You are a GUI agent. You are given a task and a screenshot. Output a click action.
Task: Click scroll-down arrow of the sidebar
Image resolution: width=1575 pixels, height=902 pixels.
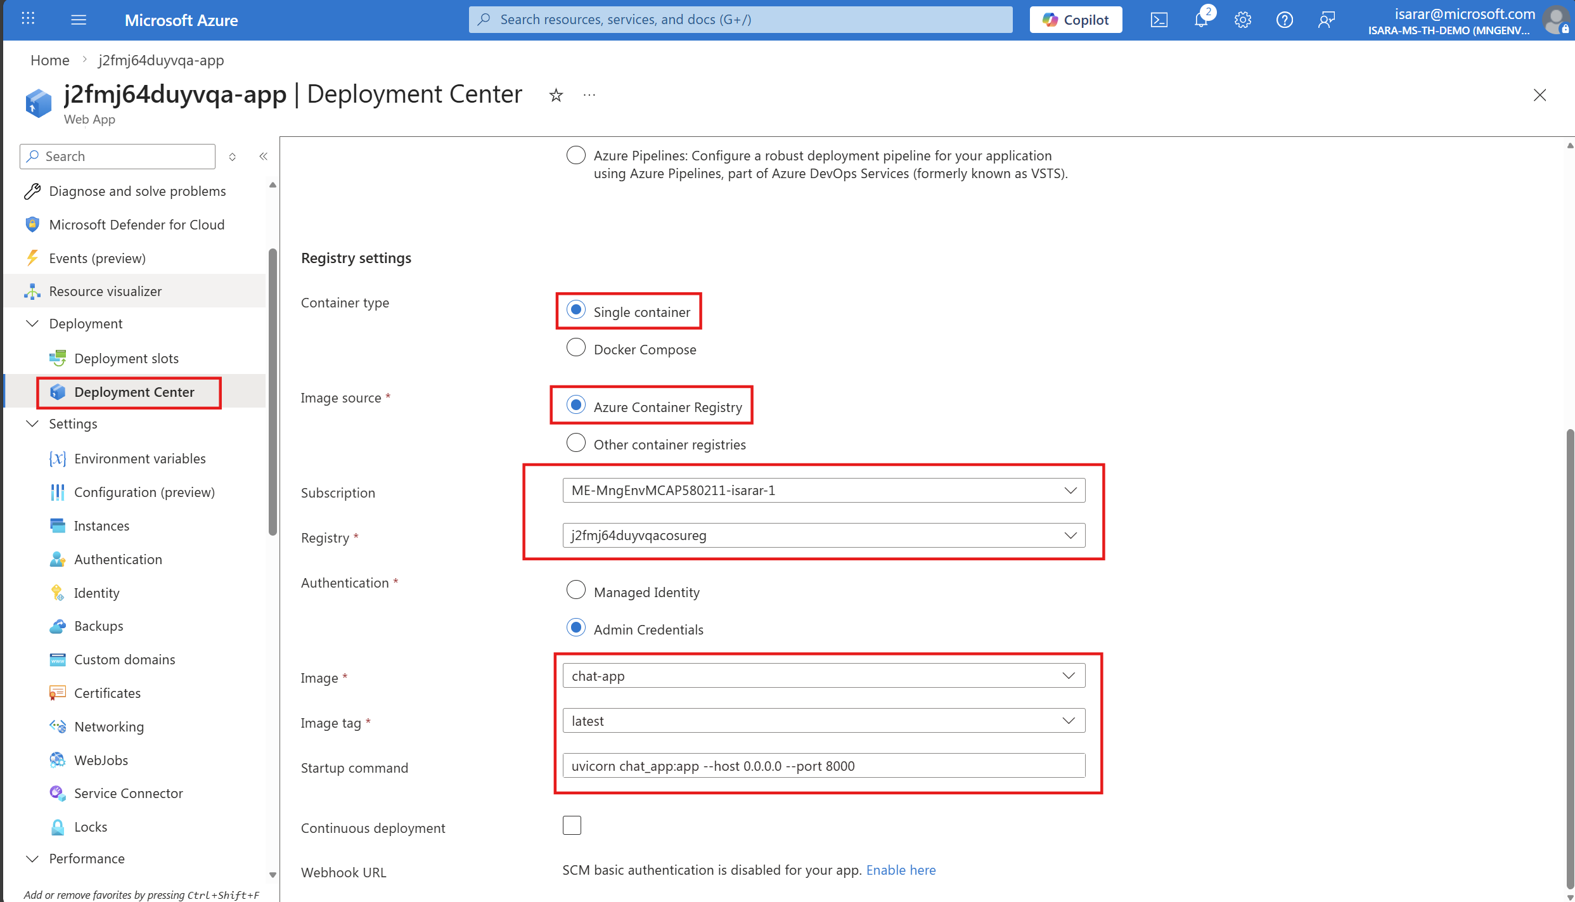(273, 875)
